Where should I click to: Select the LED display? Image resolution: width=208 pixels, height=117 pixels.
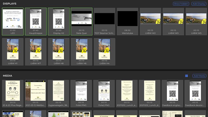pos(13,21)
